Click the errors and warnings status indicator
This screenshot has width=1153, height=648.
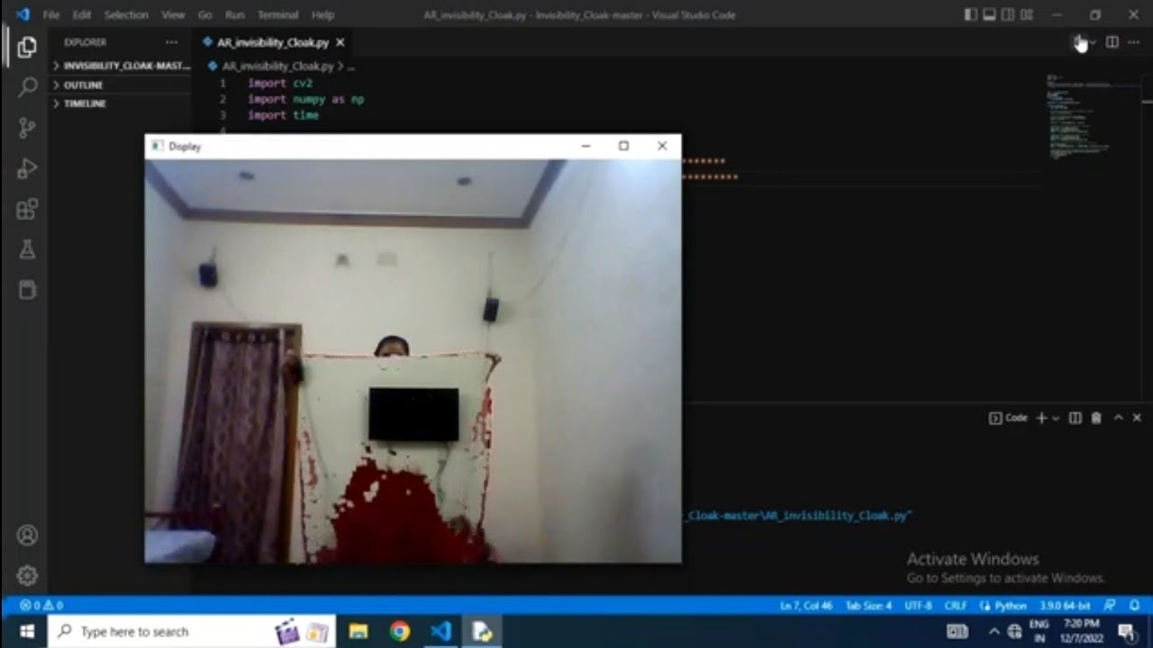tap(41, 606)
